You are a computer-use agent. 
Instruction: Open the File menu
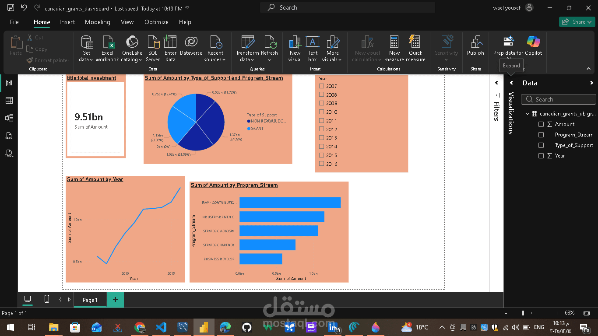click(14, 22)
